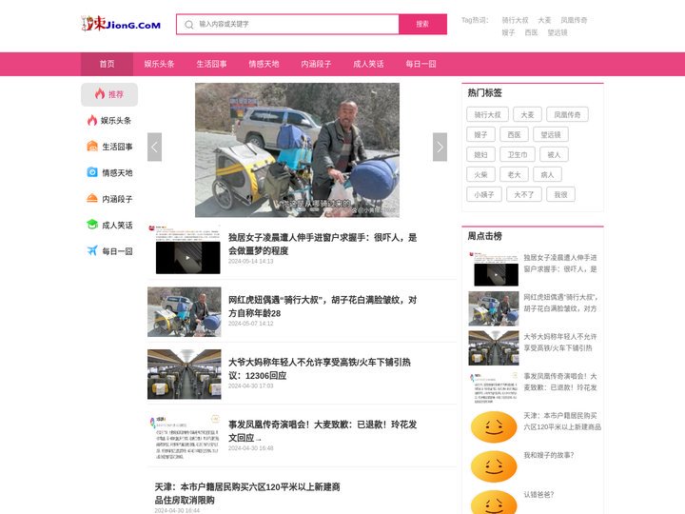Select 娱乐头条 text in the left sidebar
The width and height of the screenshot is (685, 514).
point(116,121)
